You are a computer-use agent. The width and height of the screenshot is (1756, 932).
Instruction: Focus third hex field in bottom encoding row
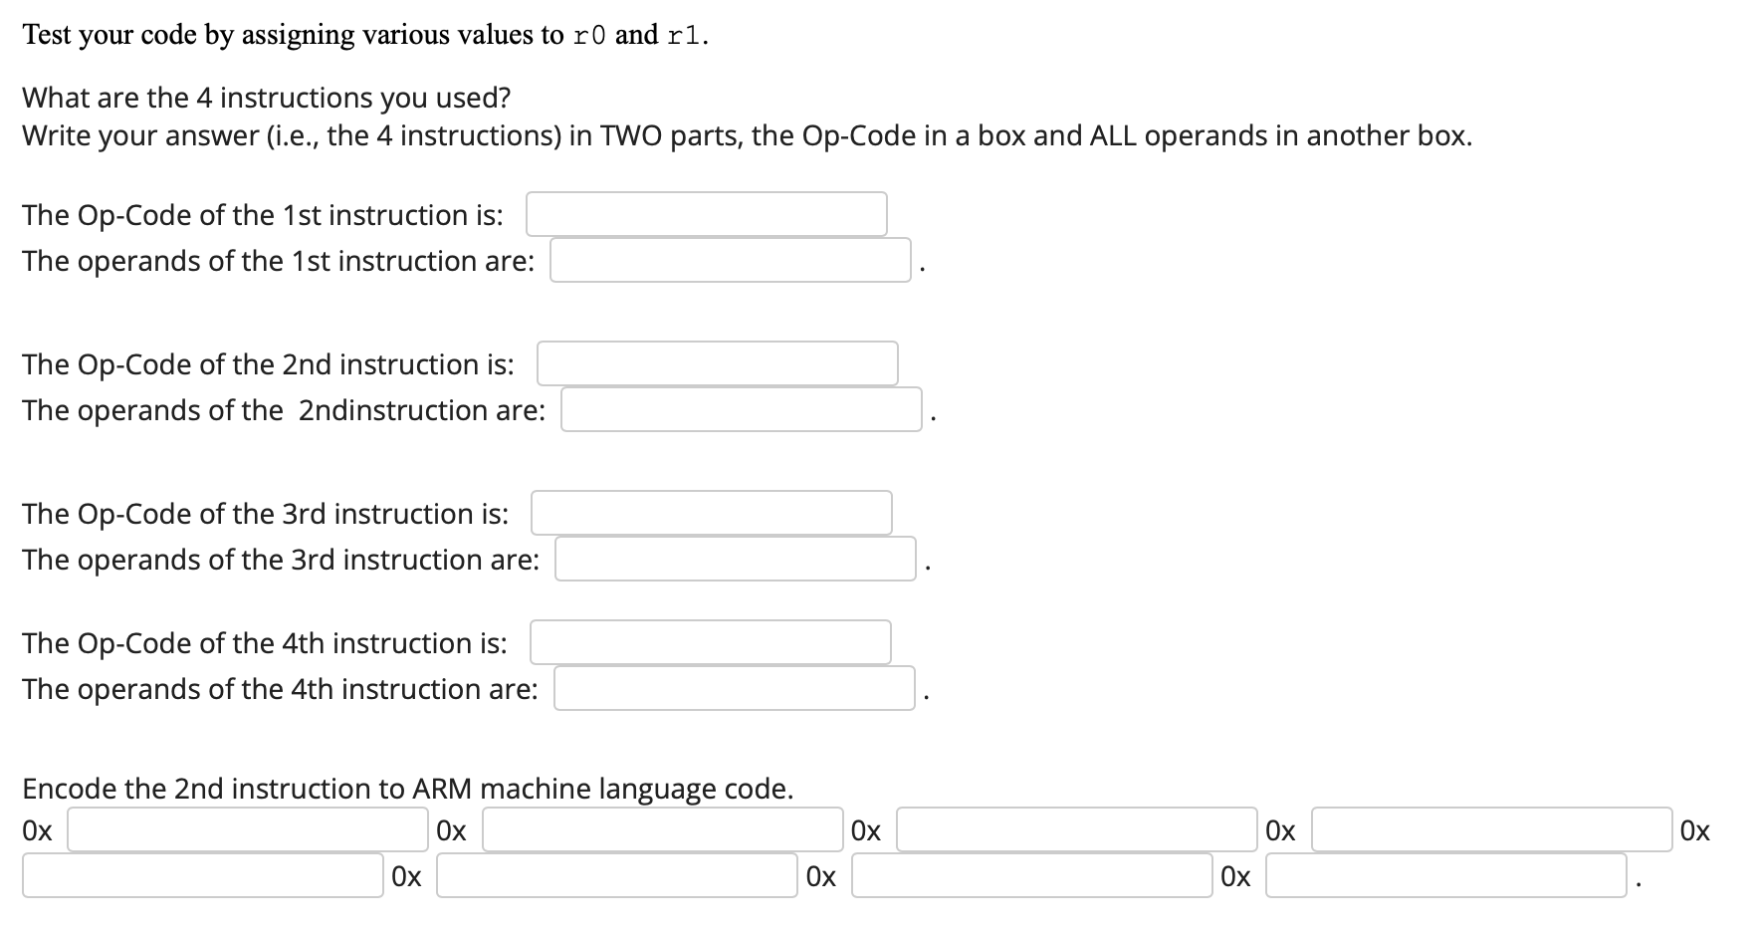(1031, 875)
